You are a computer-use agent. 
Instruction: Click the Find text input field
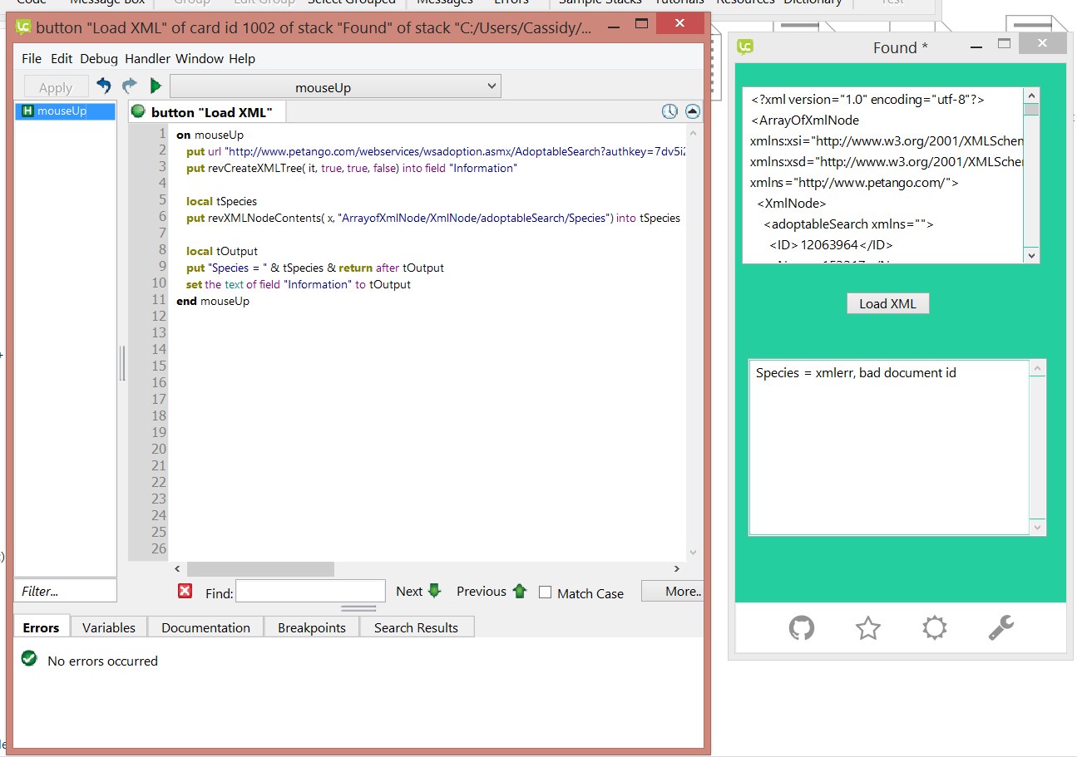point(311,592)
